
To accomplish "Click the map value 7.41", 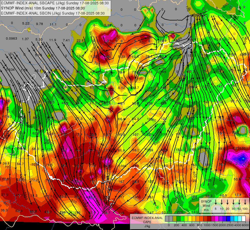I will 66,40.
